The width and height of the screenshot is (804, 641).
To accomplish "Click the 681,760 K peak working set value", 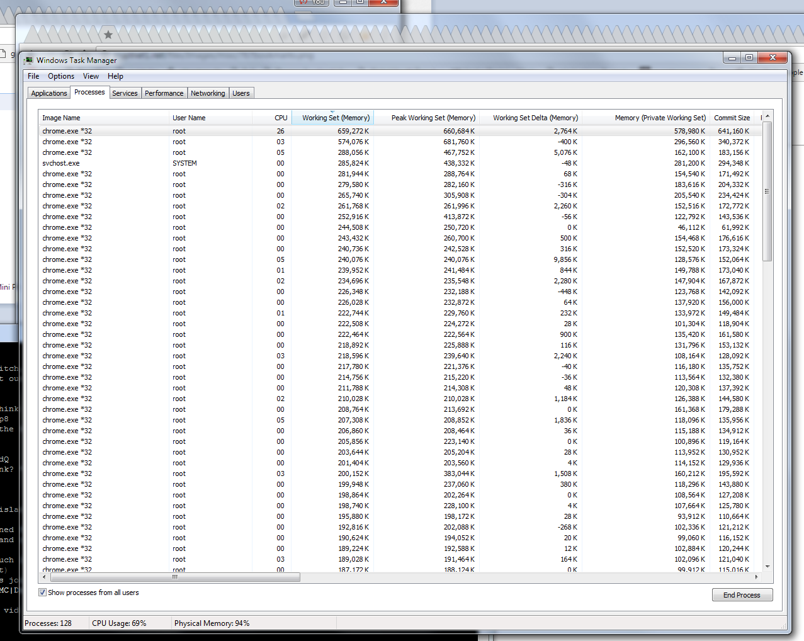I will pyautogui.click(x=459, y=142).
